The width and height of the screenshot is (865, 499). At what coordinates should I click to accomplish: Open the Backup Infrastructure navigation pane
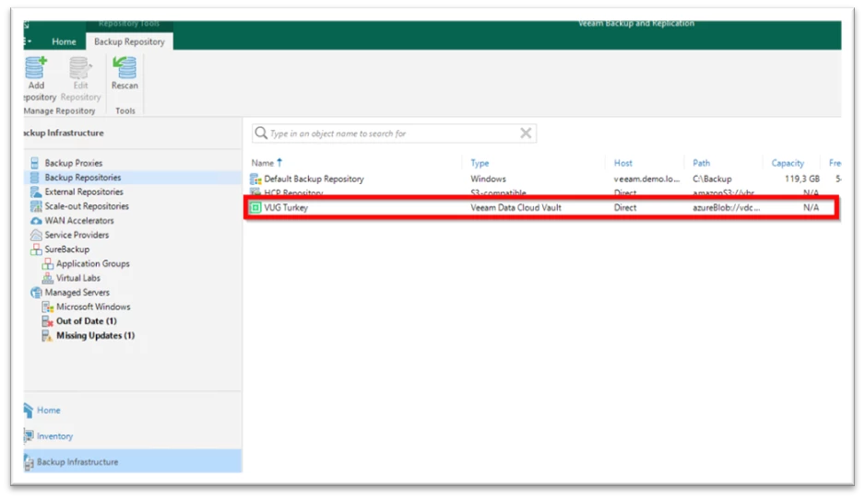tap(133, 461)
